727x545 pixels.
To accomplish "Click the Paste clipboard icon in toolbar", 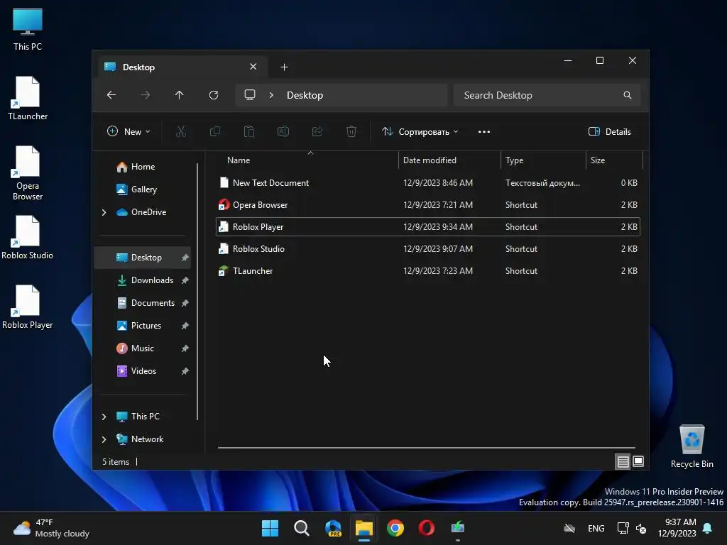I will coord(249,131).
